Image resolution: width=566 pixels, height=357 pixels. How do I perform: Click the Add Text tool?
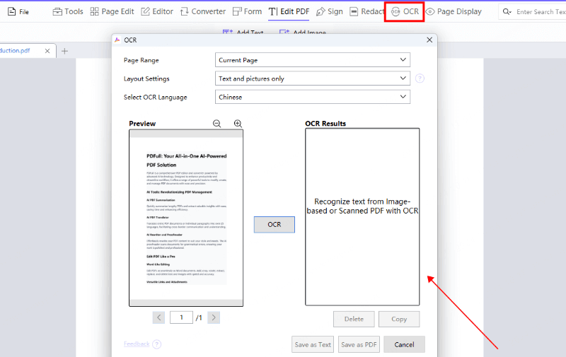[x=243, y=33]
